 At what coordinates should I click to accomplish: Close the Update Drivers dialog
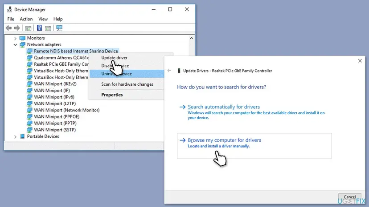pos(360,61)
